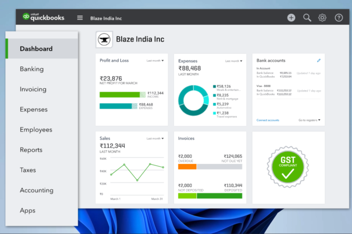Edit bank accounts with the pencil icon
352x234 pixels.
coord(319,61)
